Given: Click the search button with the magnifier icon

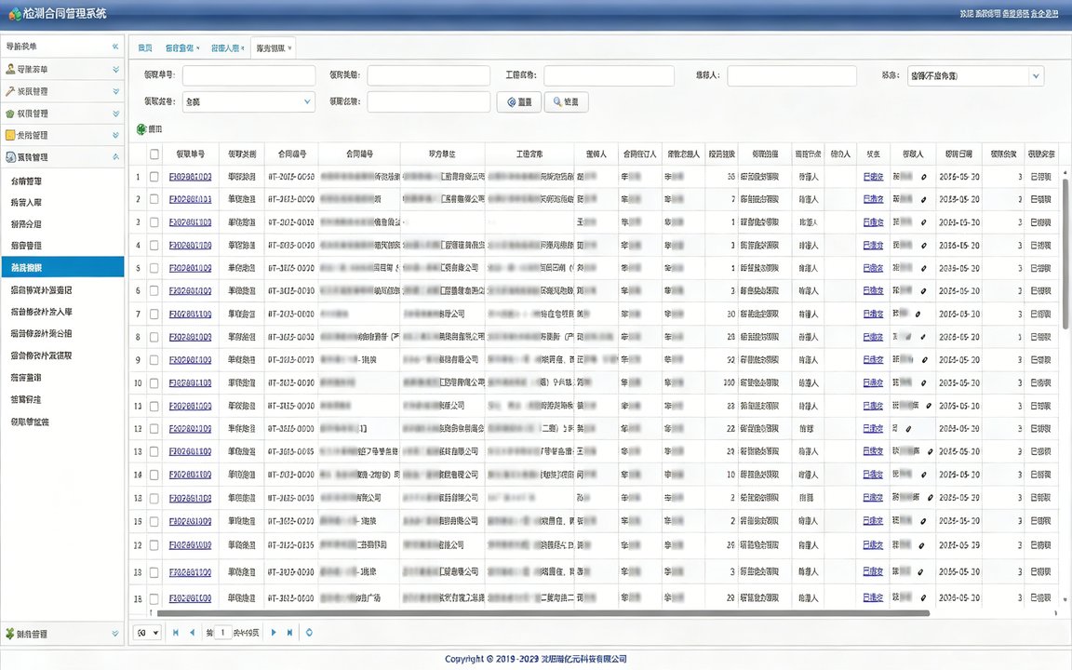Looking at the screenshot, I should click(566, 101).
